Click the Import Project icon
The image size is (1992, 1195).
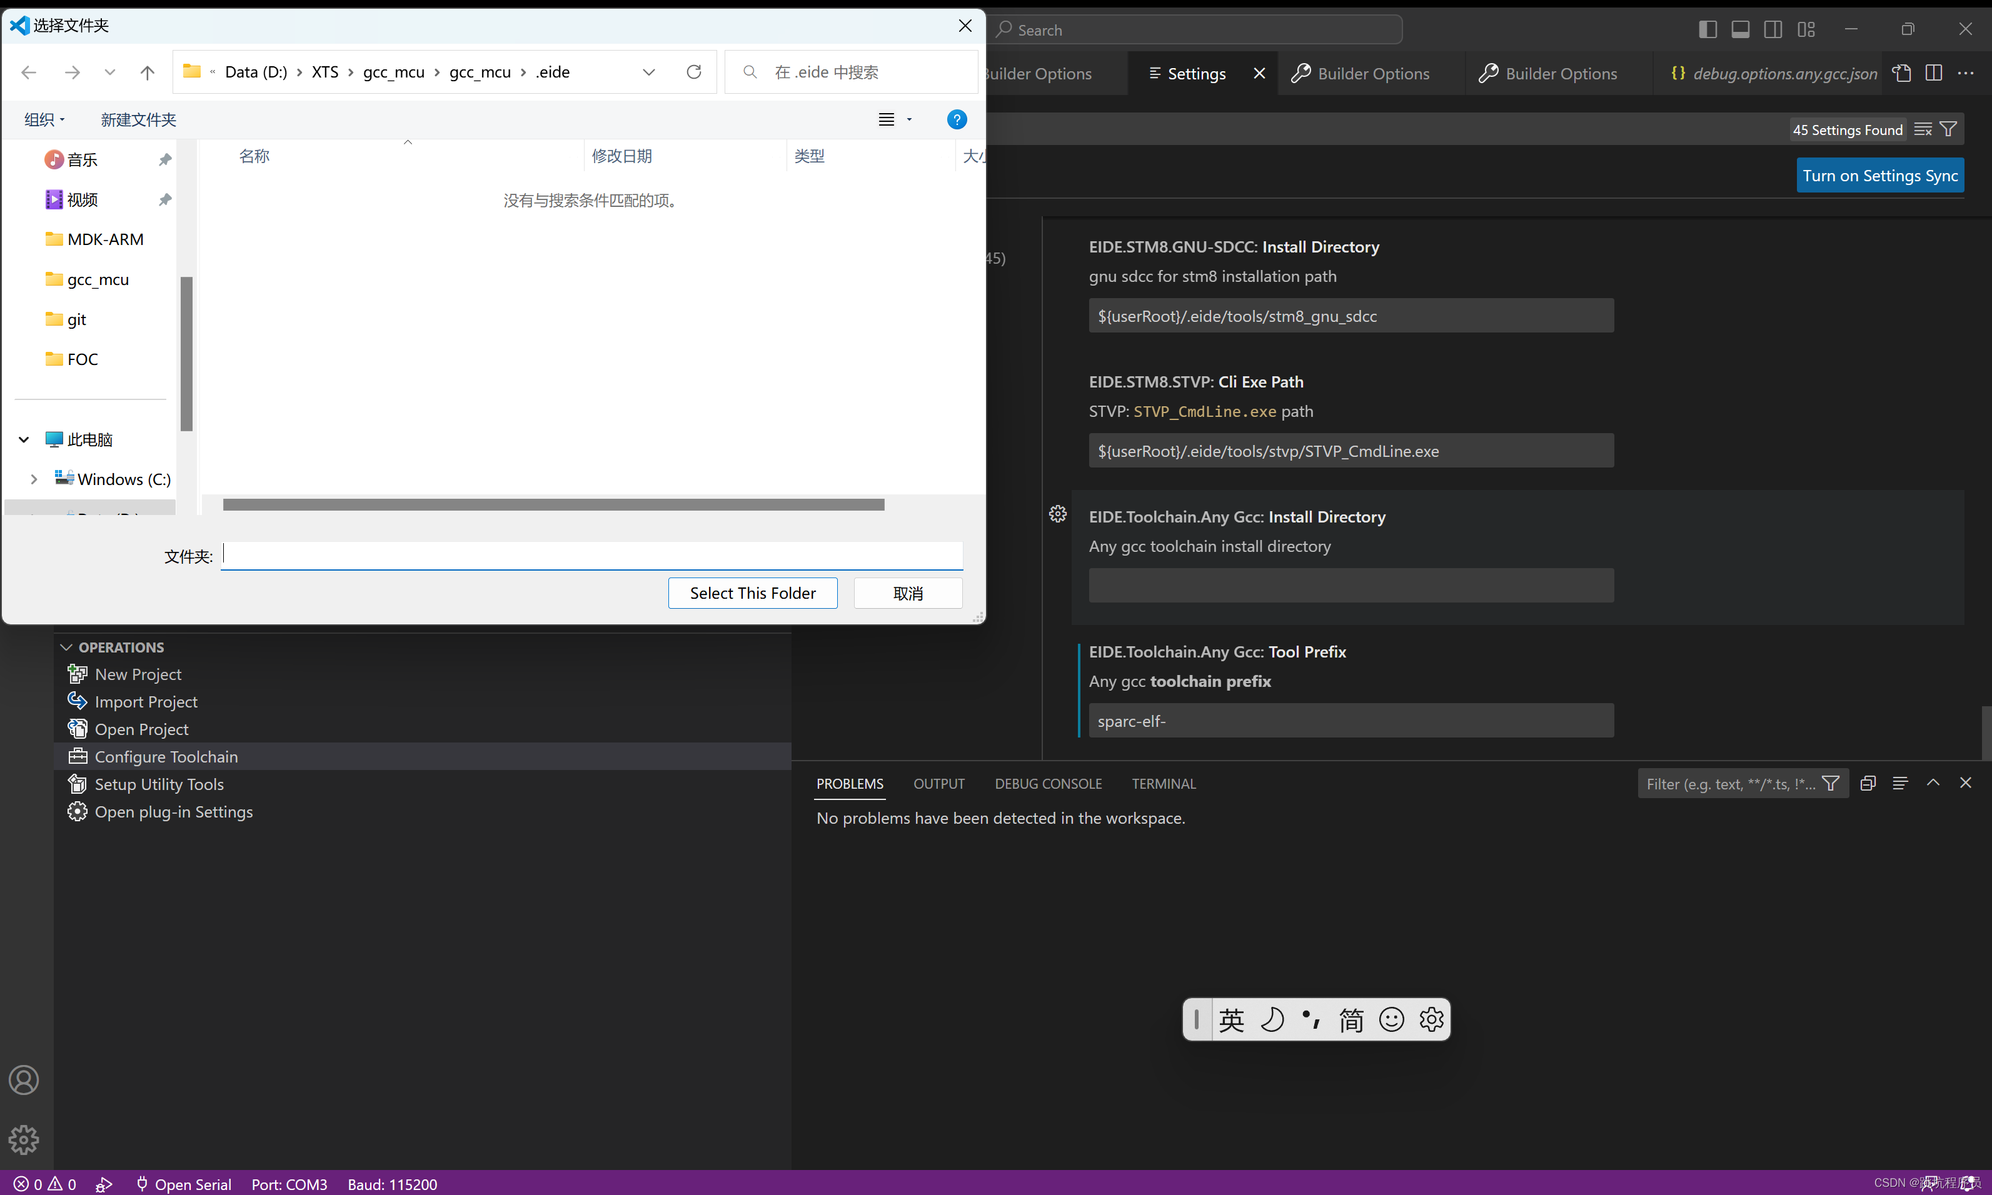(77, 701)
